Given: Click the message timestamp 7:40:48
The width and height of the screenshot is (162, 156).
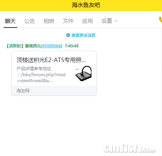Looking at the screenshot, I should (x=72, y=46).
